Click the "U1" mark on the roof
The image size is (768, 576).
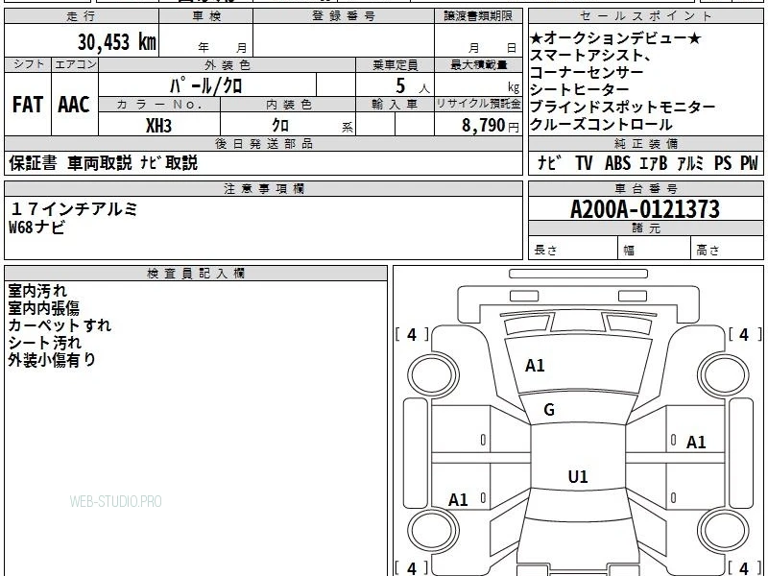pos(578,476)
